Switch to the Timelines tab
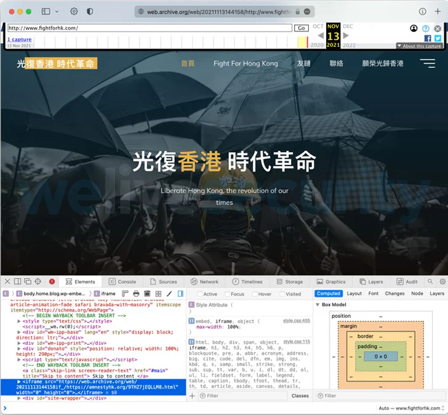The width and height of the screenshot is (448, 415). click(x=247, y=281)
